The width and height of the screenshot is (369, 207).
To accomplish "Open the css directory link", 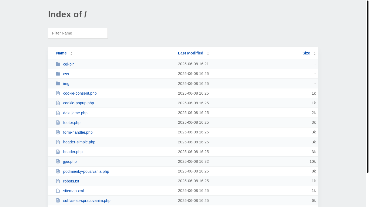I will pos(66,74).
